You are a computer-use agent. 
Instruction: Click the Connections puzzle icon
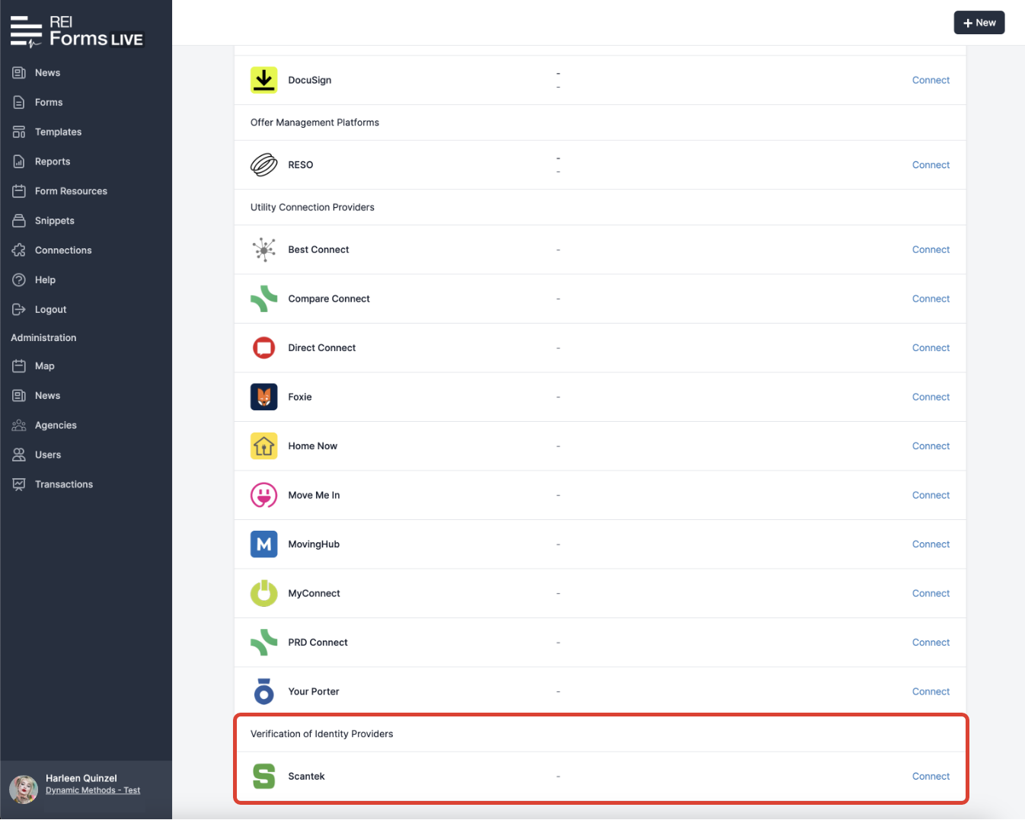tap(19, 250)
